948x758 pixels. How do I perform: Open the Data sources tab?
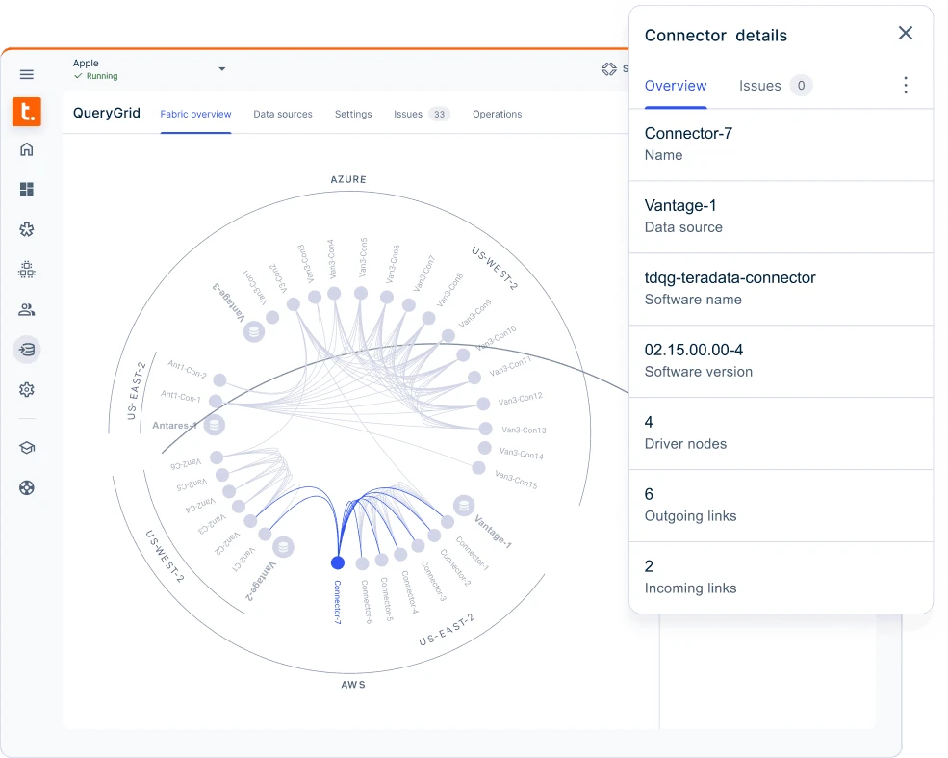point(283,114)
